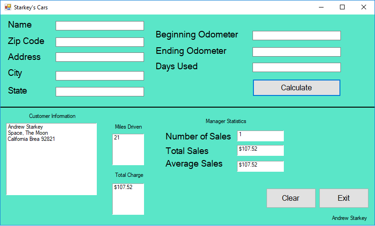Viewport: 375px width, 226px height.
Task: Click into the City text box
Action: pyautogui.click(x=100, y=76)
